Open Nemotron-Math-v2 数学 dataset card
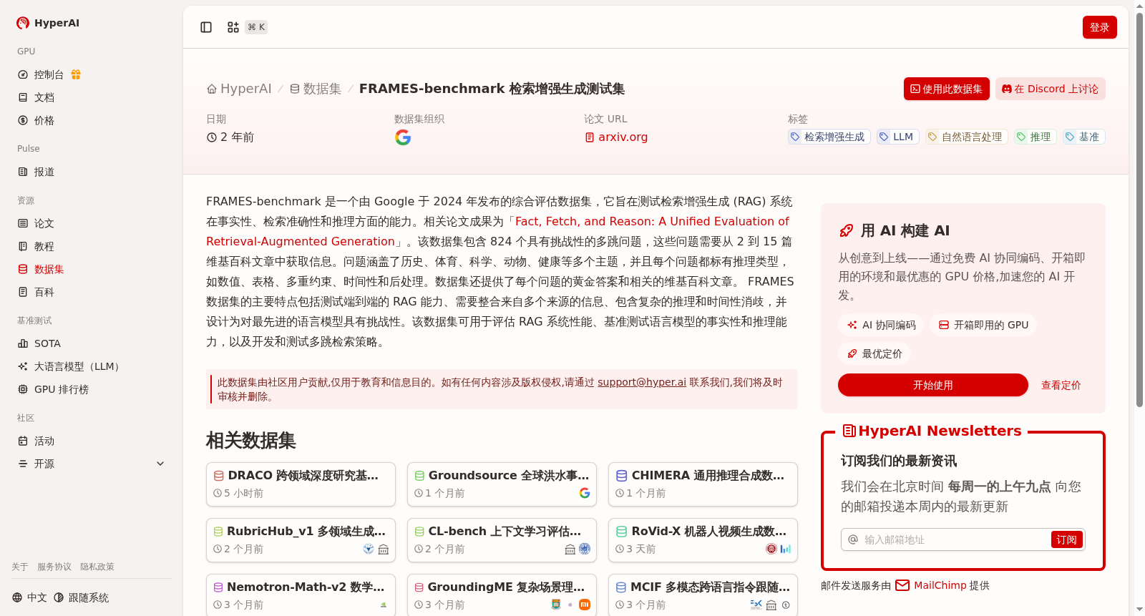The width and height of the screenshot is (1145, 616). [x=301, y=595]
